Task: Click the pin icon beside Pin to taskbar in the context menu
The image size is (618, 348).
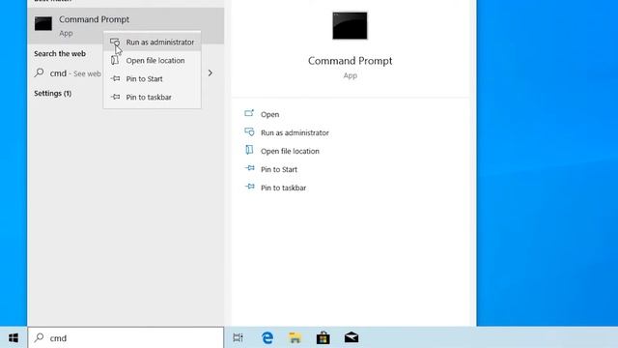Action: point(115,97)
